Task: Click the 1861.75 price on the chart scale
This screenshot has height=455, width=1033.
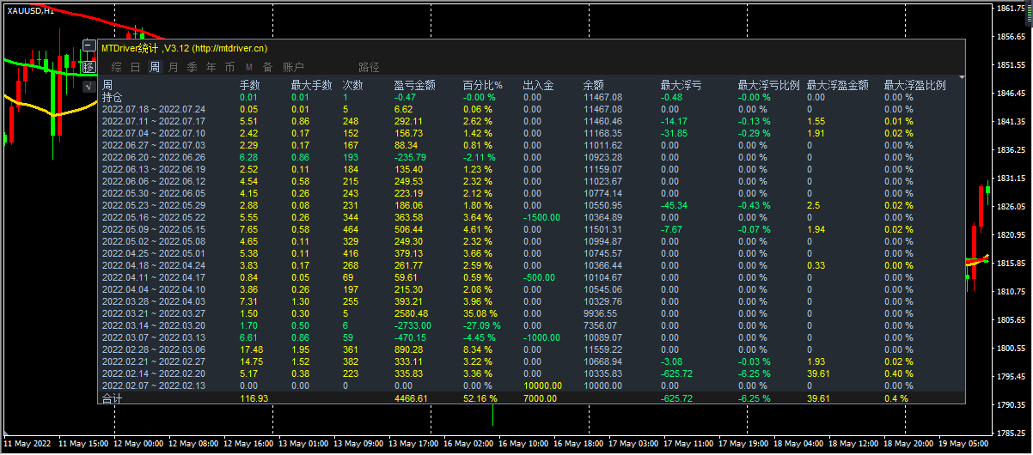Action: pyautogui.click(x=1012, y=9)
